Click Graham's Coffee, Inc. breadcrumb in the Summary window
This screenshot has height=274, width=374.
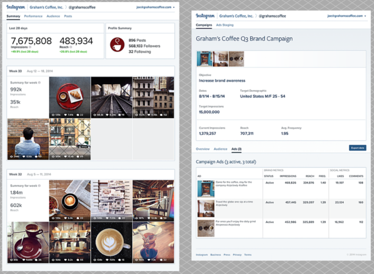(47, 7)
